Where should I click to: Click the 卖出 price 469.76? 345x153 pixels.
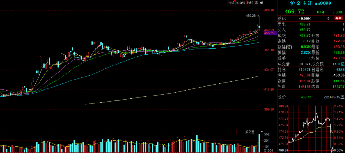[x=305, y=24]
